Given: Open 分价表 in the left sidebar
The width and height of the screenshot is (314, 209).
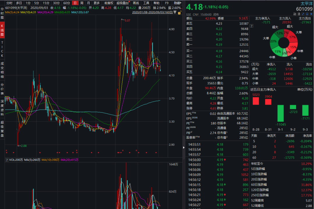Looking at the screenshot, I should 2,89.
